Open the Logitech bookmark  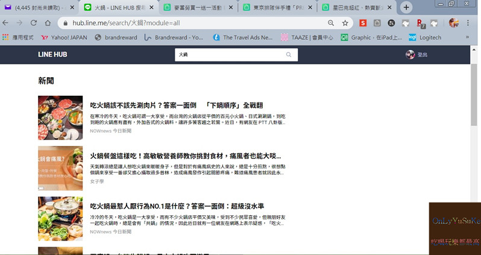(425, 37)
